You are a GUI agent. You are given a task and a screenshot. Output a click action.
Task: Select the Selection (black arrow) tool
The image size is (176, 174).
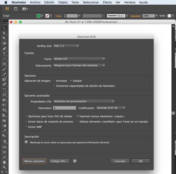4,28
